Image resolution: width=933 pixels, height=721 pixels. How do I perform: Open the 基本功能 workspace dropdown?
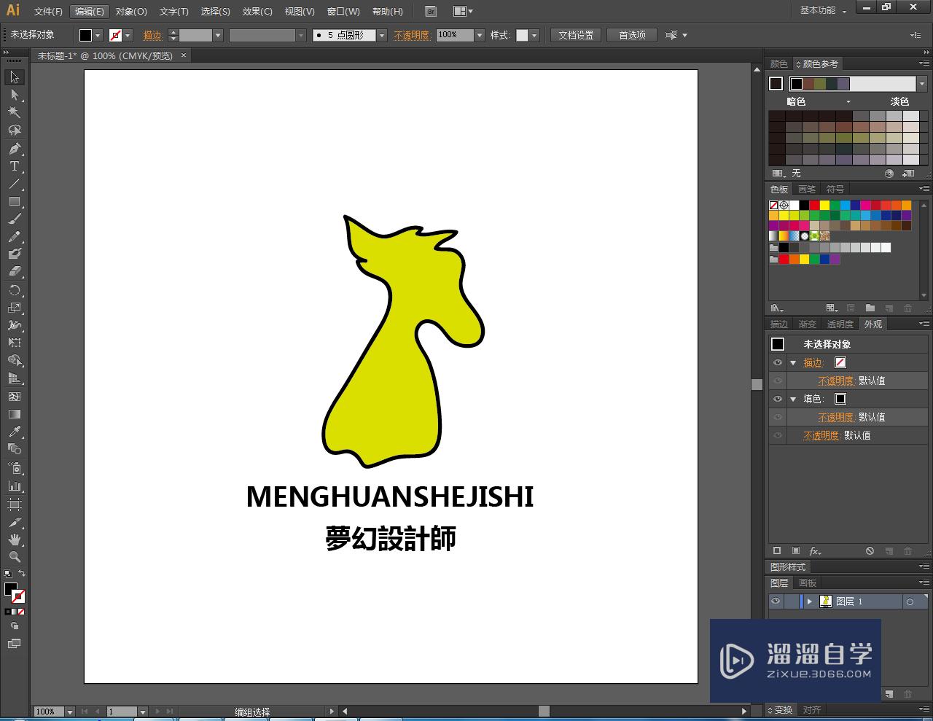[823, 11]
